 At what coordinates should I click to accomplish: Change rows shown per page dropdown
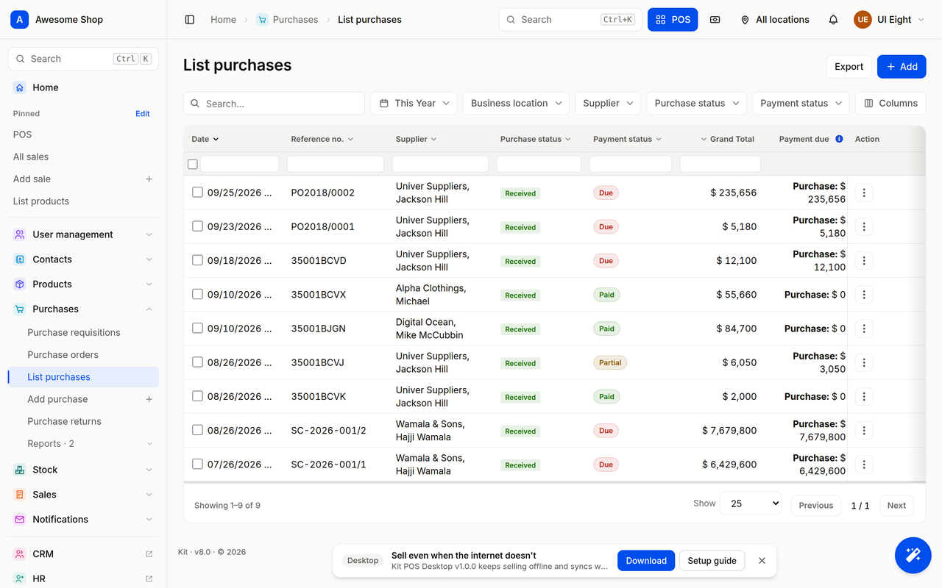(751, 503)
